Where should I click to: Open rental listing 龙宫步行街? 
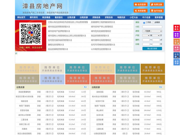100,101
